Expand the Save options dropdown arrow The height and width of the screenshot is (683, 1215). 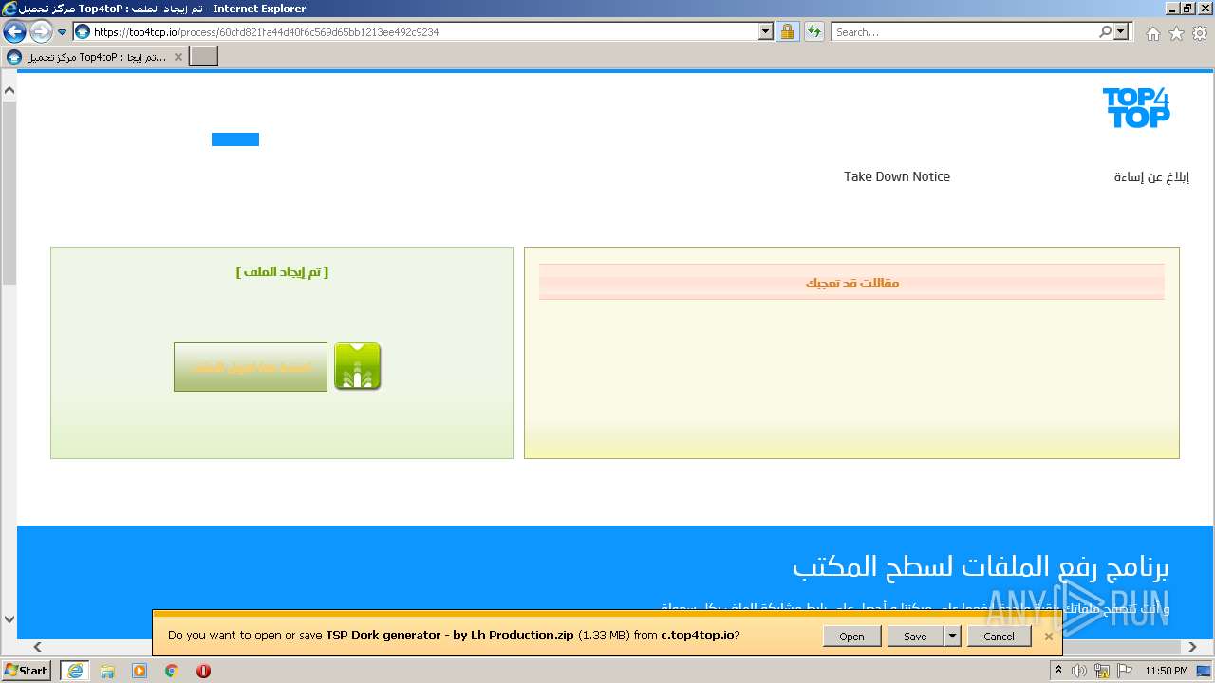[953, 637]
